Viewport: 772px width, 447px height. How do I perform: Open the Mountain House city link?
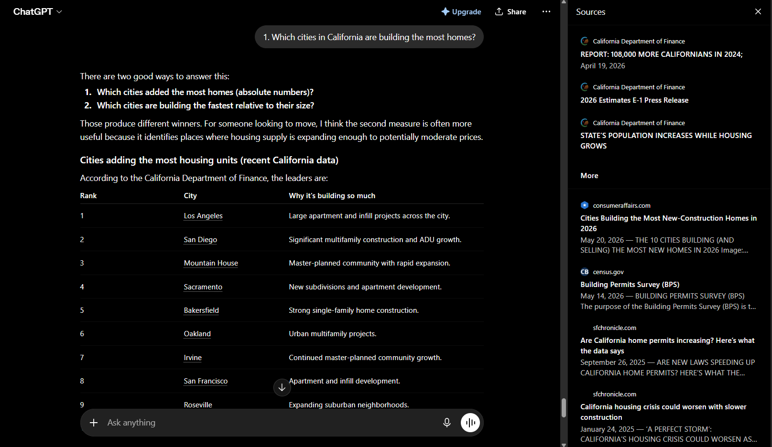click(211, 263)
